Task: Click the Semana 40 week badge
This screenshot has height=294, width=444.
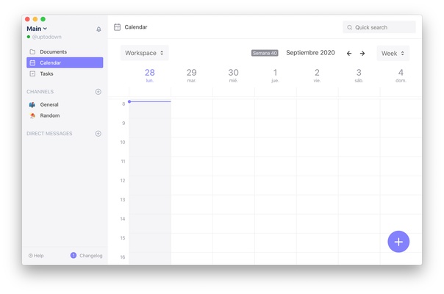Action: 265,53
